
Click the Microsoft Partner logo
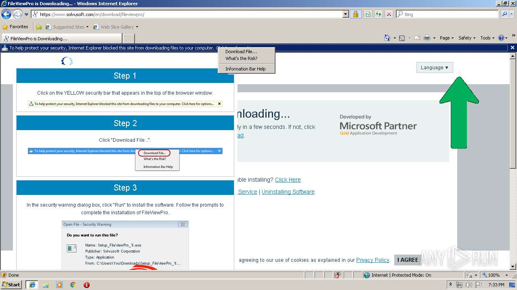[x=378, y=125]
